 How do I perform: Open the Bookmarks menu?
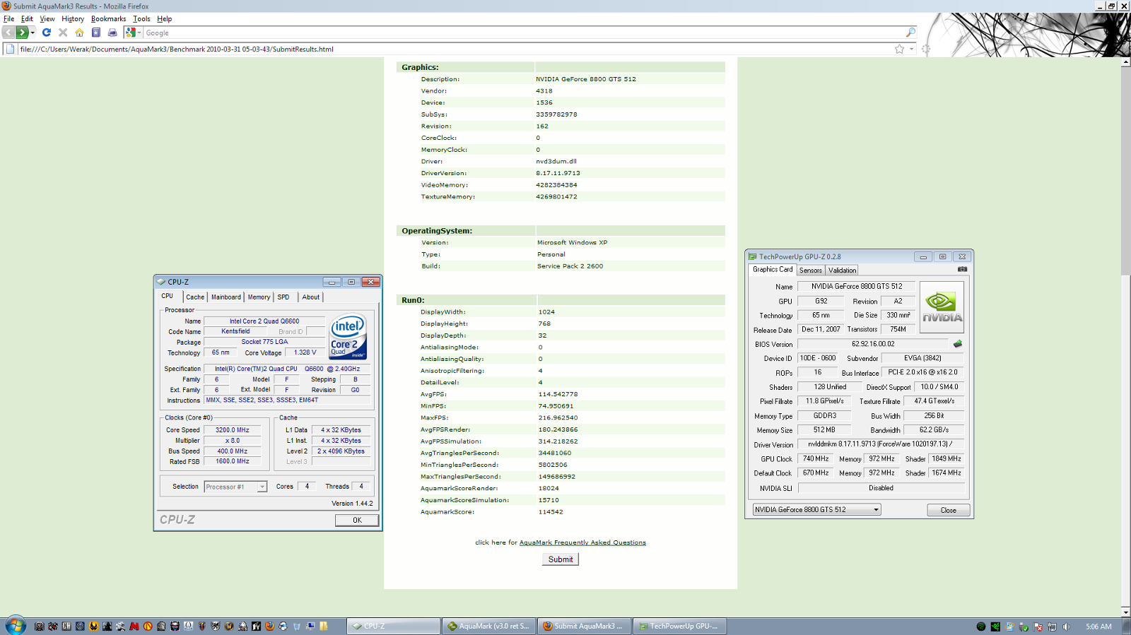coord(108,19)
